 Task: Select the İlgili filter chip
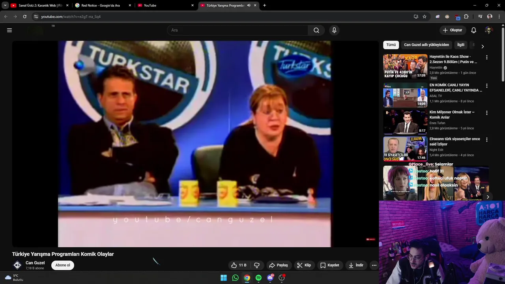[x=461, y=45]
